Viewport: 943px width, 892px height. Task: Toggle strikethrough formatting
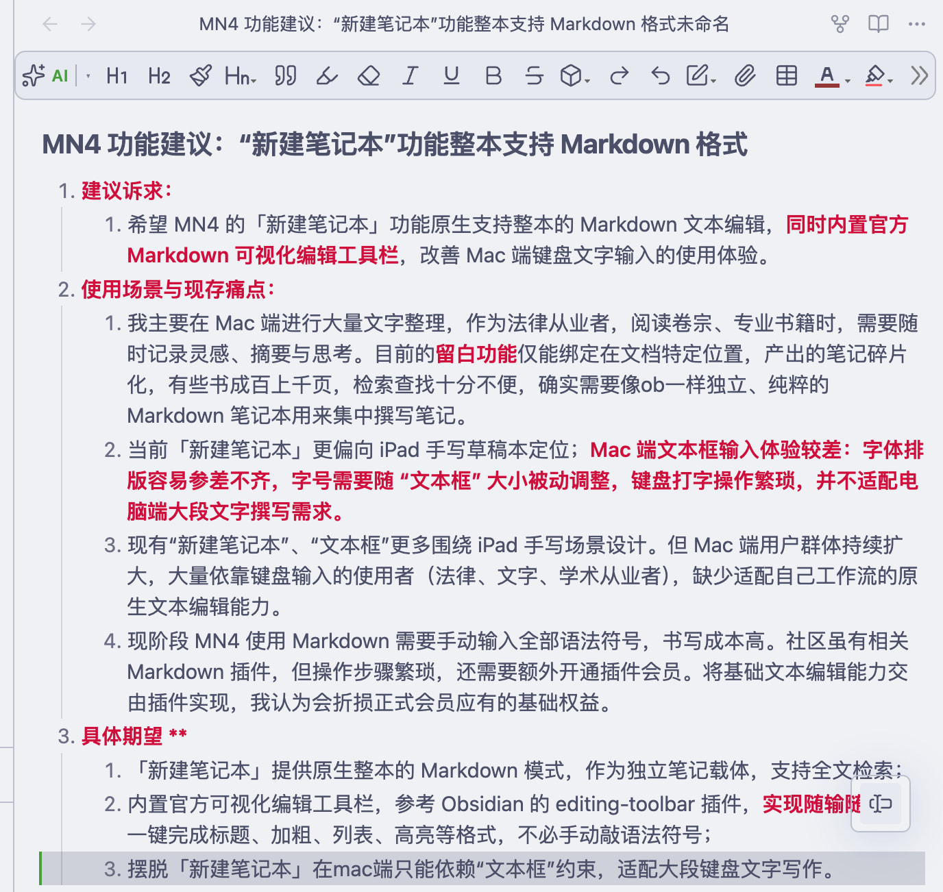coord(534,75)
